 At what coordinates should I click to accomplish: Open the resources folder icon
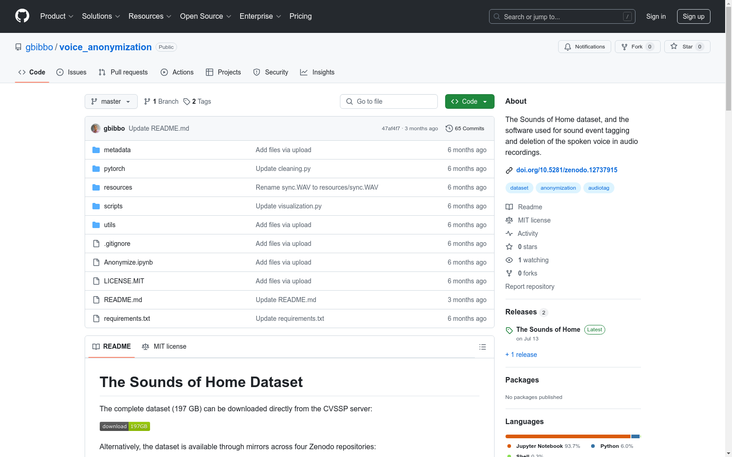click(x=96, y=187)
